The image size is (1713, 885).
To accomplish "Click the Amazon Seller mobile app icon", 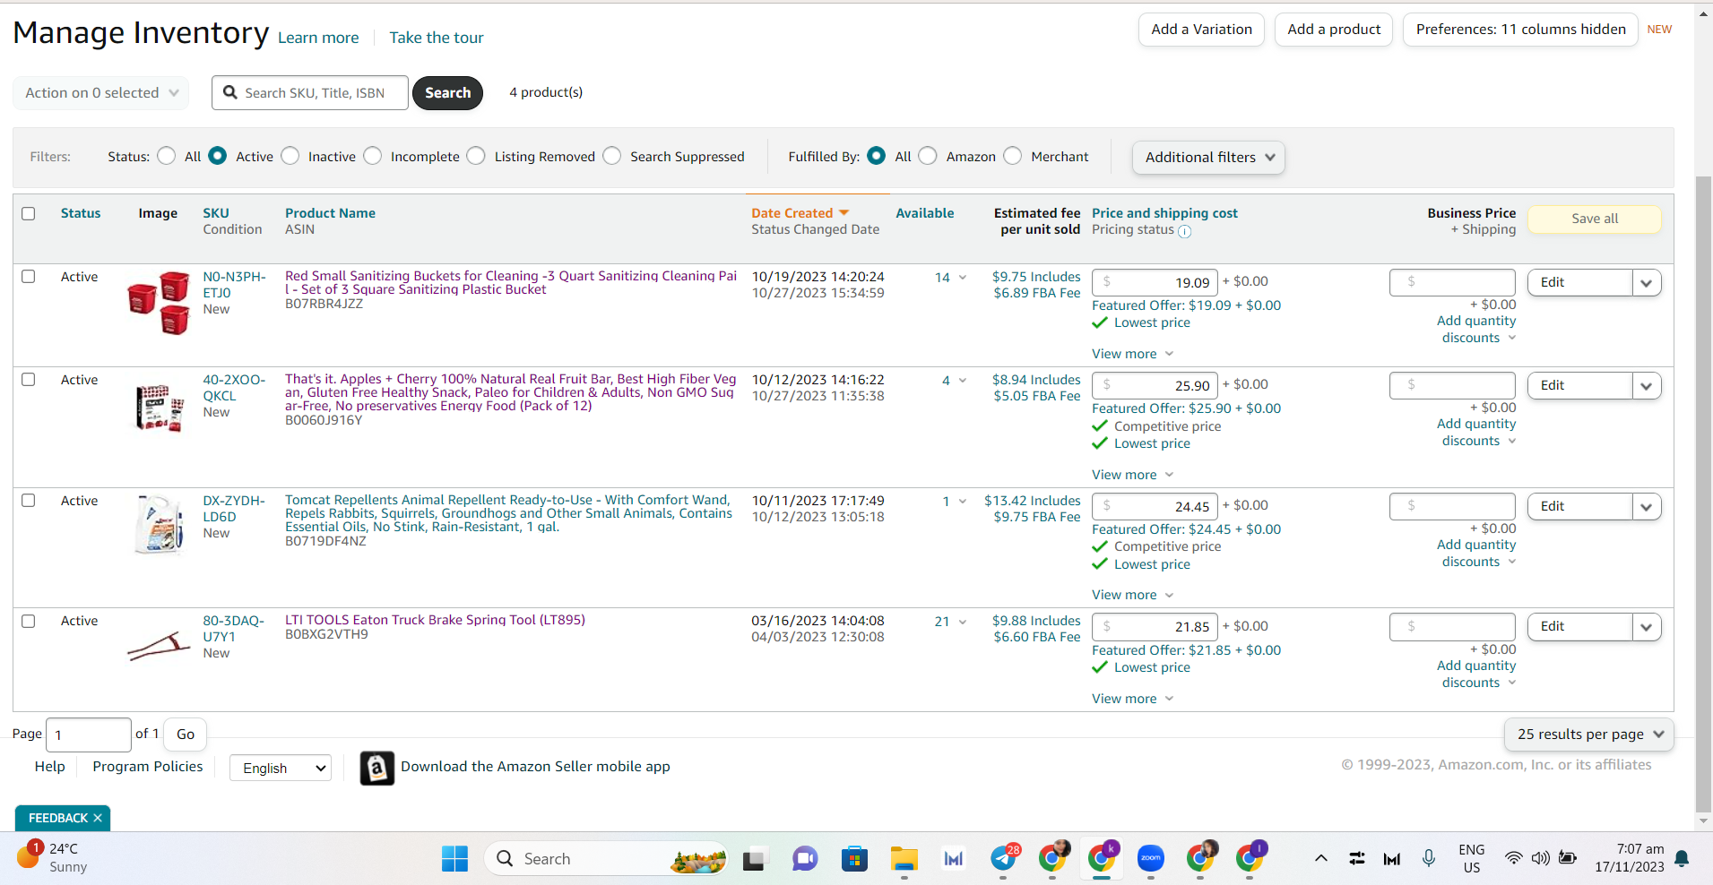I will pyautogui.click(x=377, y=768).
